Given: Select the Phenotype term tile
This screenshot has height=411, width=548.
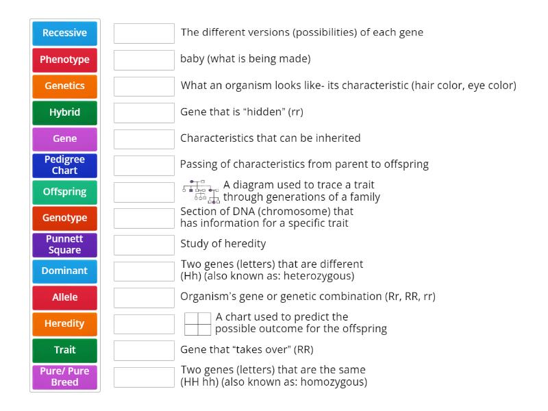Looking at the screenshot, I should 64,60.
